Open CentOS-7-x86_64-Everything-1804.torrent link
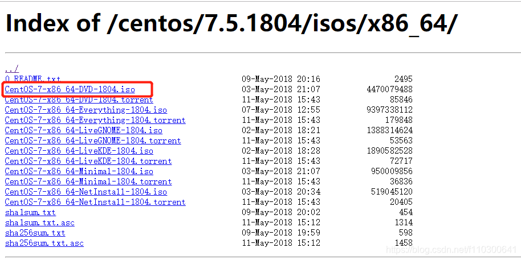 [95, 120]
